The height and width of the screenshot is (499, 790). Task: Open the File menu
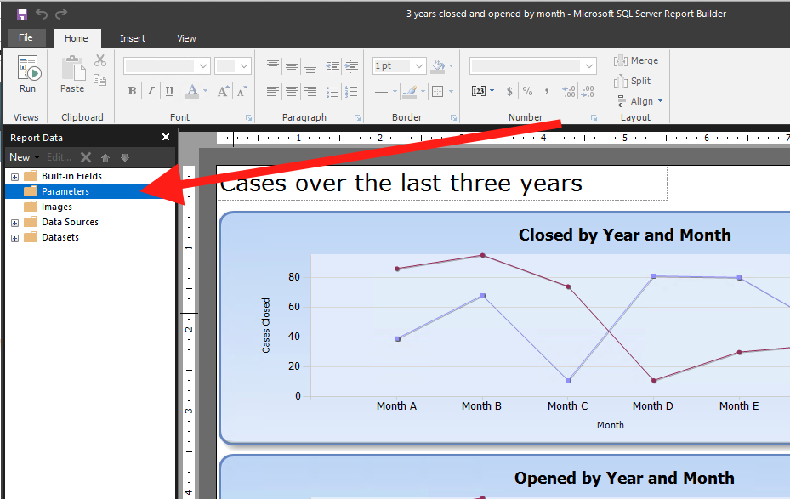click(26, 38)
